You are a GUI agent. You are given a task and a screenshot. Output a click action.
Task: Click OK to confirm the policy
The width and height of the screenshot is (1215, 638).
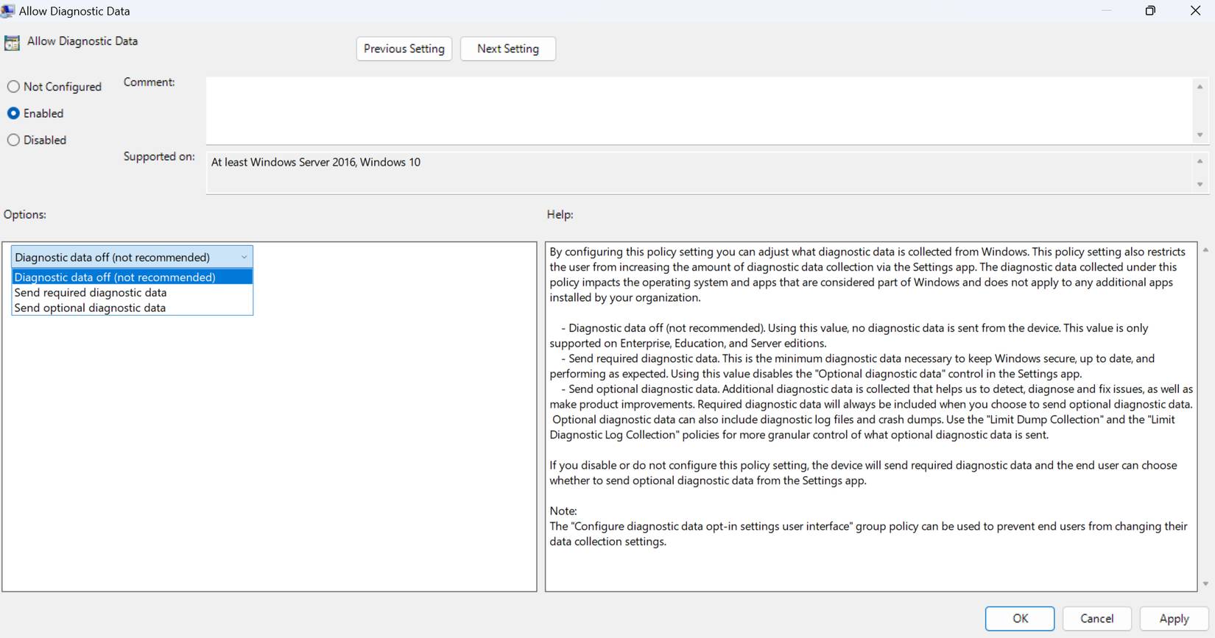click(x=1019, y=618)
